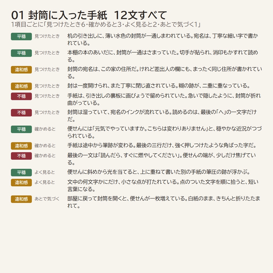273x273 pixels.
Task: Click the 'あとで気づく' label
Action: pyautogui.click(x=47, y=199)
